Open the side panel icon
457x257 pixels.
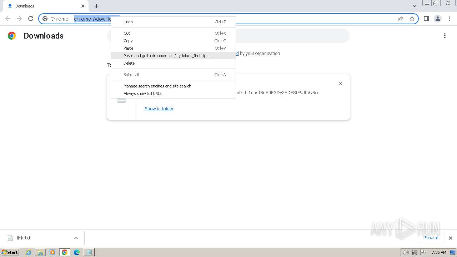426,19
